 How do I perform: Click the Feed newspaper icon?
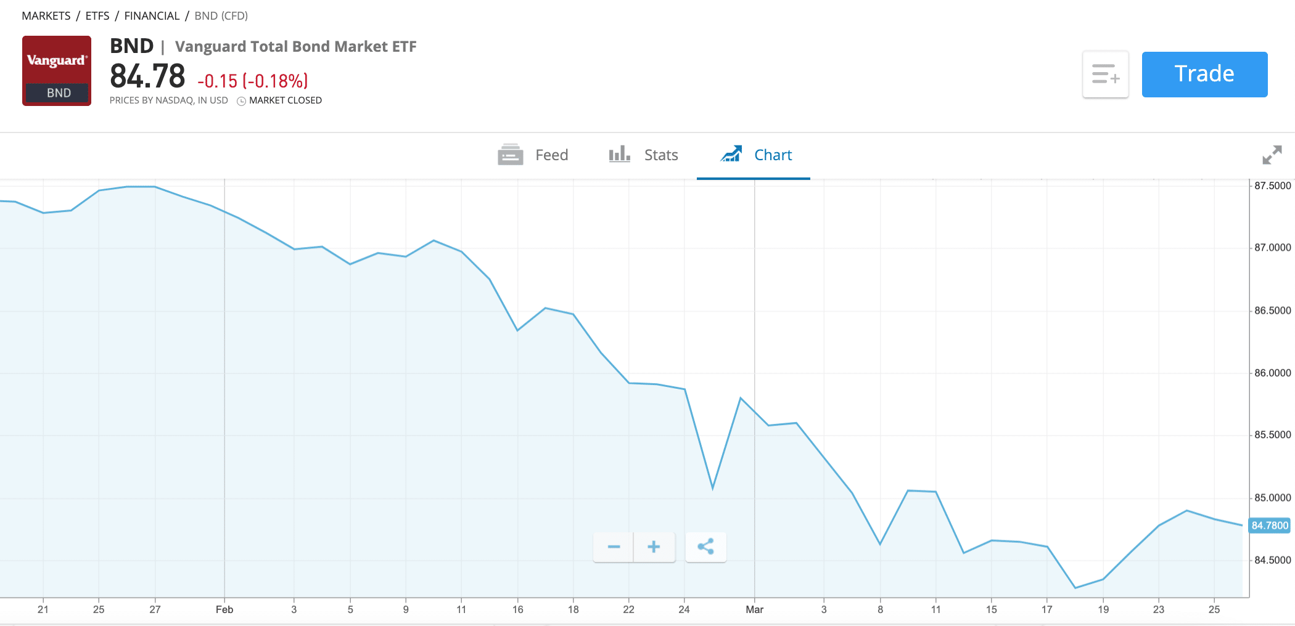(511, 155)
